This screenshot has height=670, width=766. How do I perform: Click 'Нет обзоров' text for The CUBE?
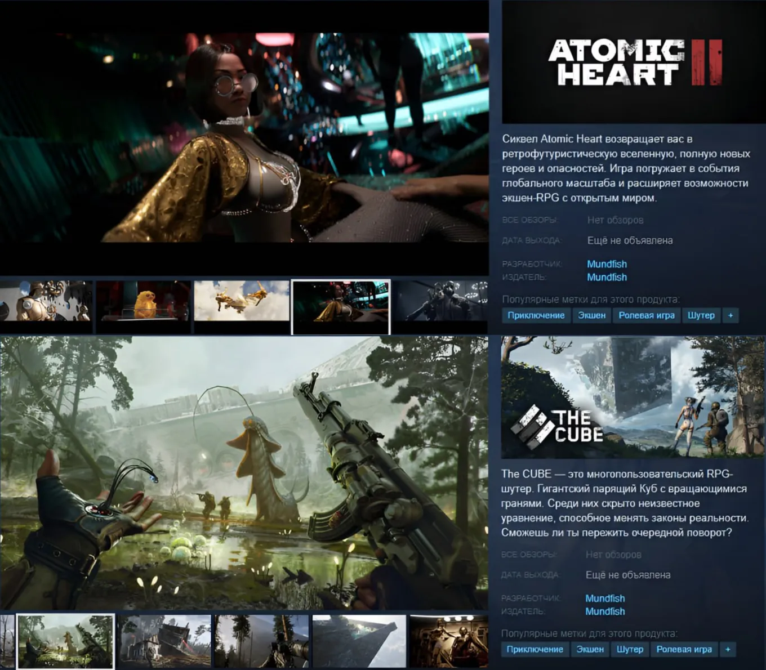613,555
